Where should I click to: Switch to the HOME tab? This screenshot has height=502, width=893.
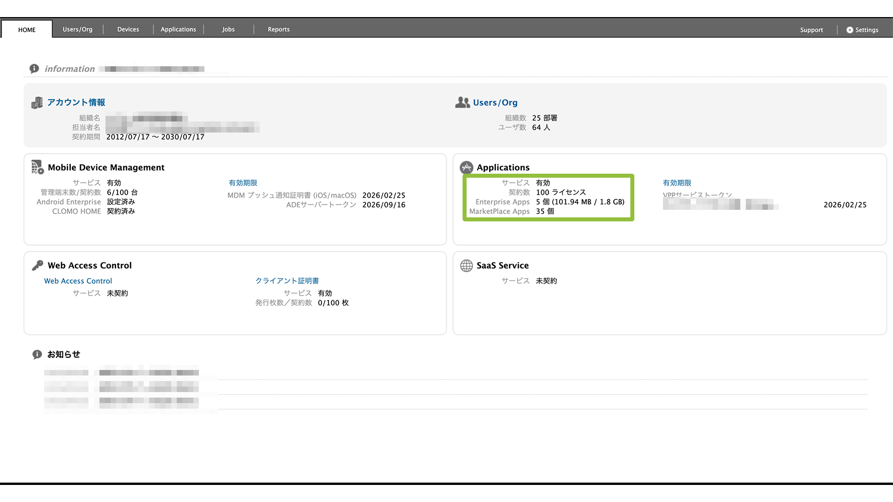[x=27, y=30]
